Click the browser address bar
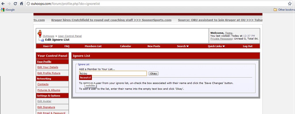The height and width of the screenshot is (114, 295). point(156,3)
